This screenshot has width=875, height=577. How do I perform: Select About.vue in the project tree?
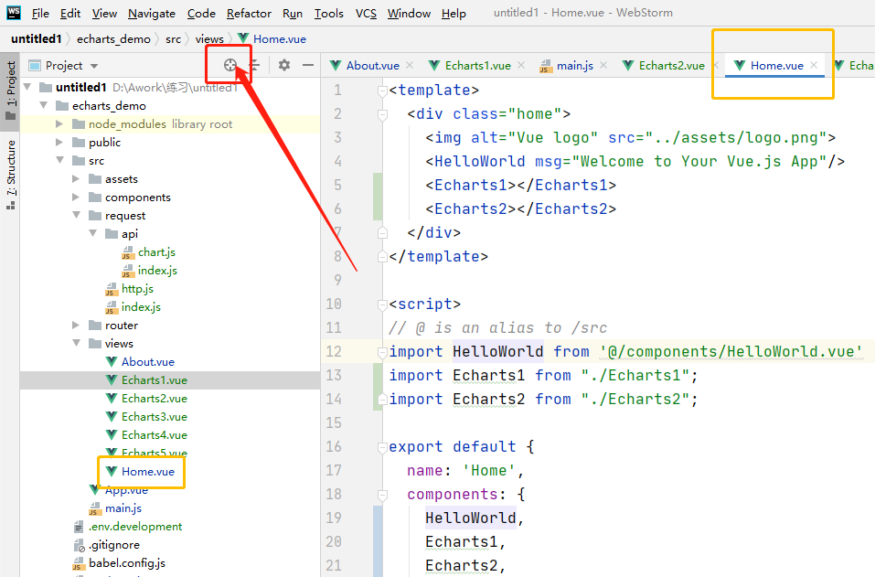tap(148, 362)
